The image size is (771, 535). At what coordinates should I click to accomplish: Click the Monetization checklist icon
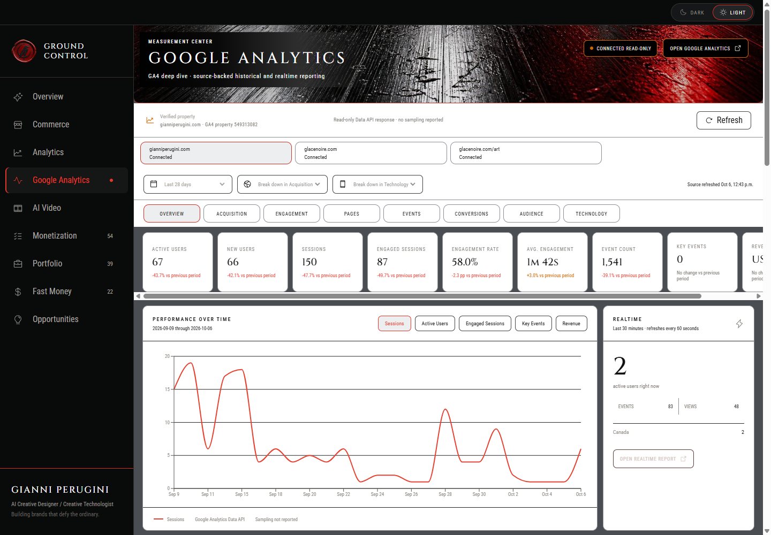[x=18, y=236]
